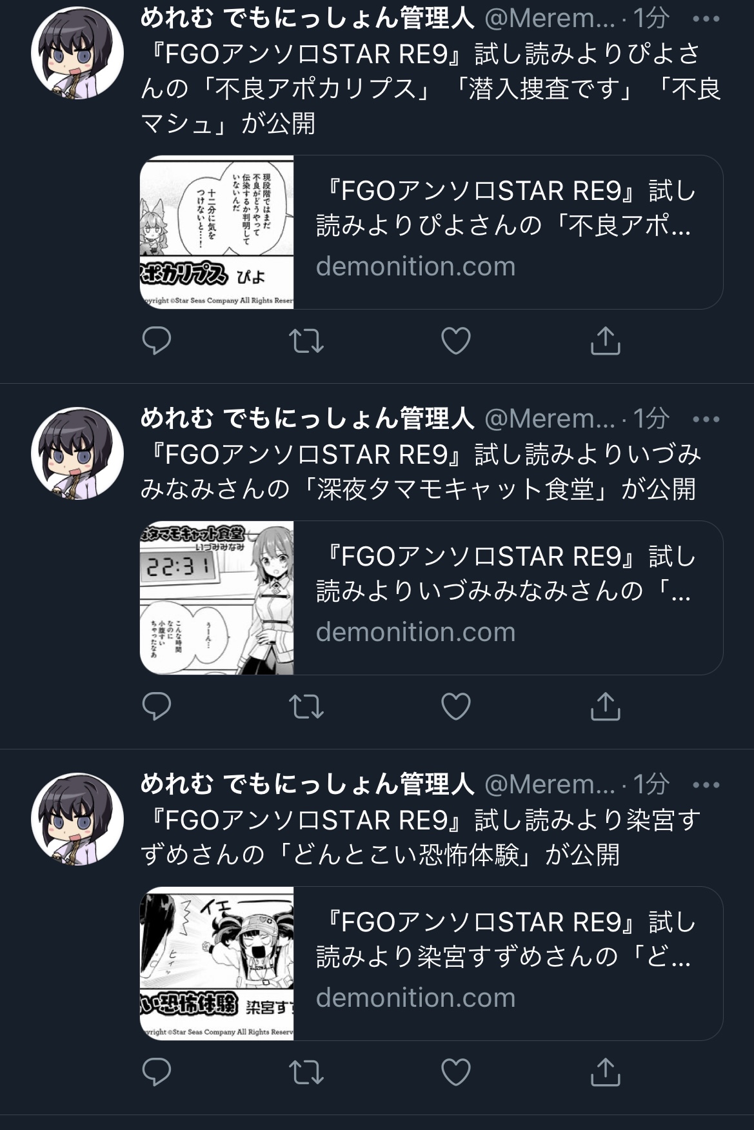
Task: Retweet the 深夜タマモキャット食堂 tweet
Action: click(306, 707)
